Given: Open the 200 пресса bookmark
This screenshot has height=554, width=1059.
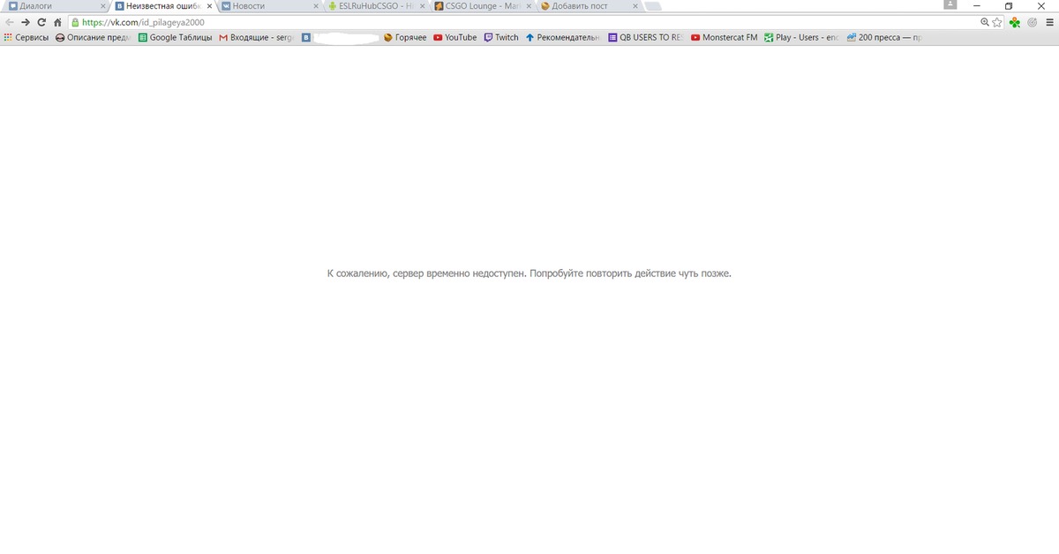Looking at the screenshot, I should point(885,37).
